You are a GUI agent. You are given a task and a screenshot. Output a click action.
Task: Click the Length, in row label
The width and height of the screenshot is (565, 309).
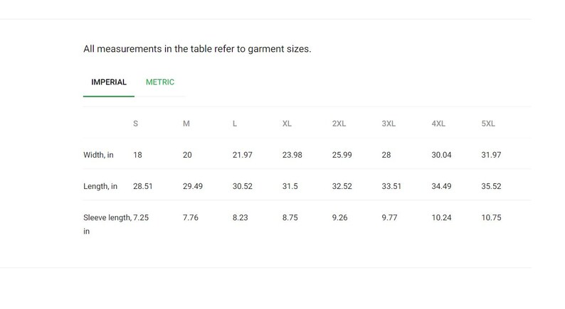point(100,186)
